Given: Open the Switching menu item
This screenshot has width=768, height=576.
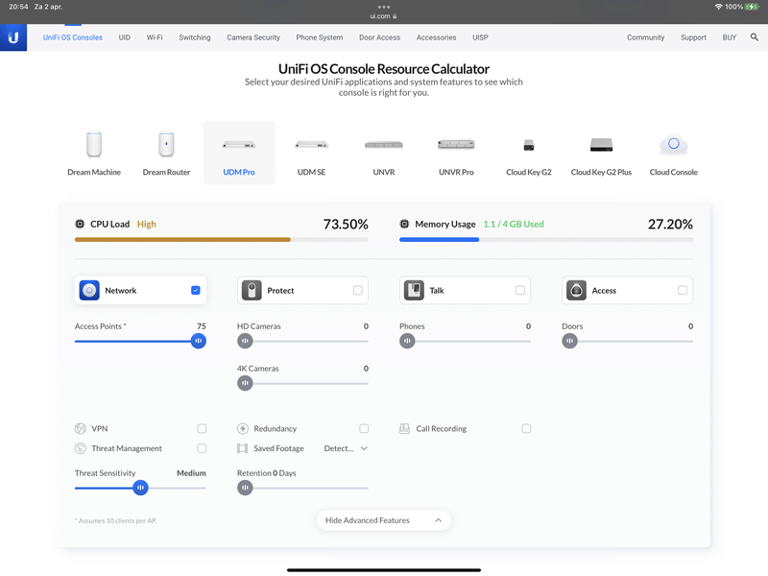Looking at the screenshot, I should tap(195, 37).
